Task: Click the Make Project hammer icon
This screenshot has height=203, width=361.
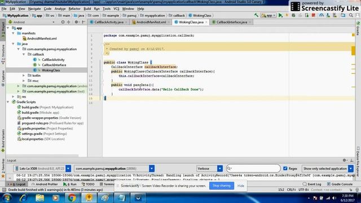Action: point(256,15)
